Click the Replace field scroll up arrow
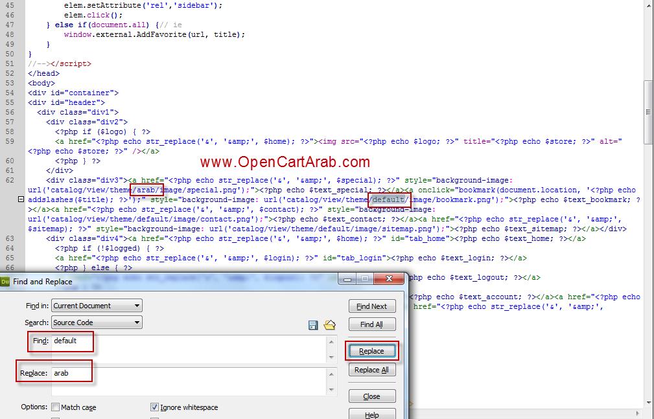Image resolution: width=654 pixels, height=419 pixels. pos(332,374)
